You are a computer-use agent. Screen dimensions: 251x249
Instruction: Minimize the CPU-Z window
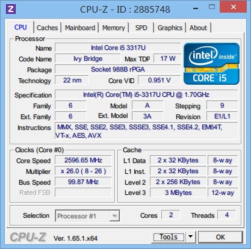coord(196,8)
